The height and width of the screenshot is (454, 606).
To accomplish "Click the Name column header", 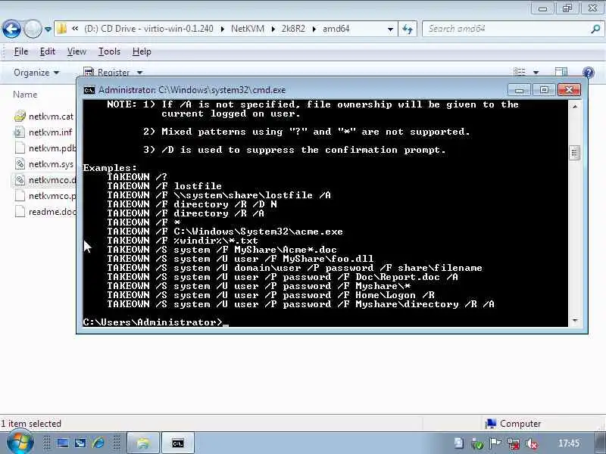I will (x=25, y=95).
